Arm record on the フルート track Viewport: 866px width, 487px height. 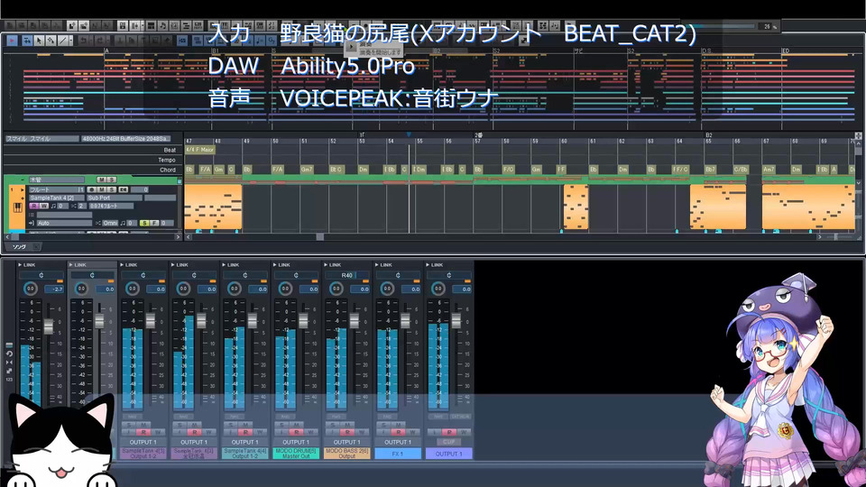pyautogui.click(x=92, y=189)
